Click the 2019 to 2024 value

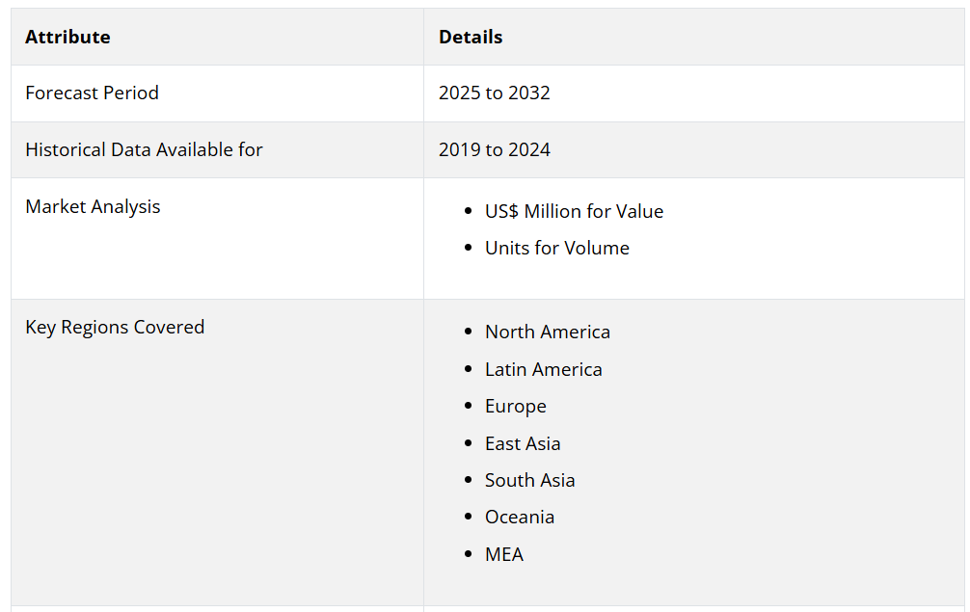(x=495, y=149)
